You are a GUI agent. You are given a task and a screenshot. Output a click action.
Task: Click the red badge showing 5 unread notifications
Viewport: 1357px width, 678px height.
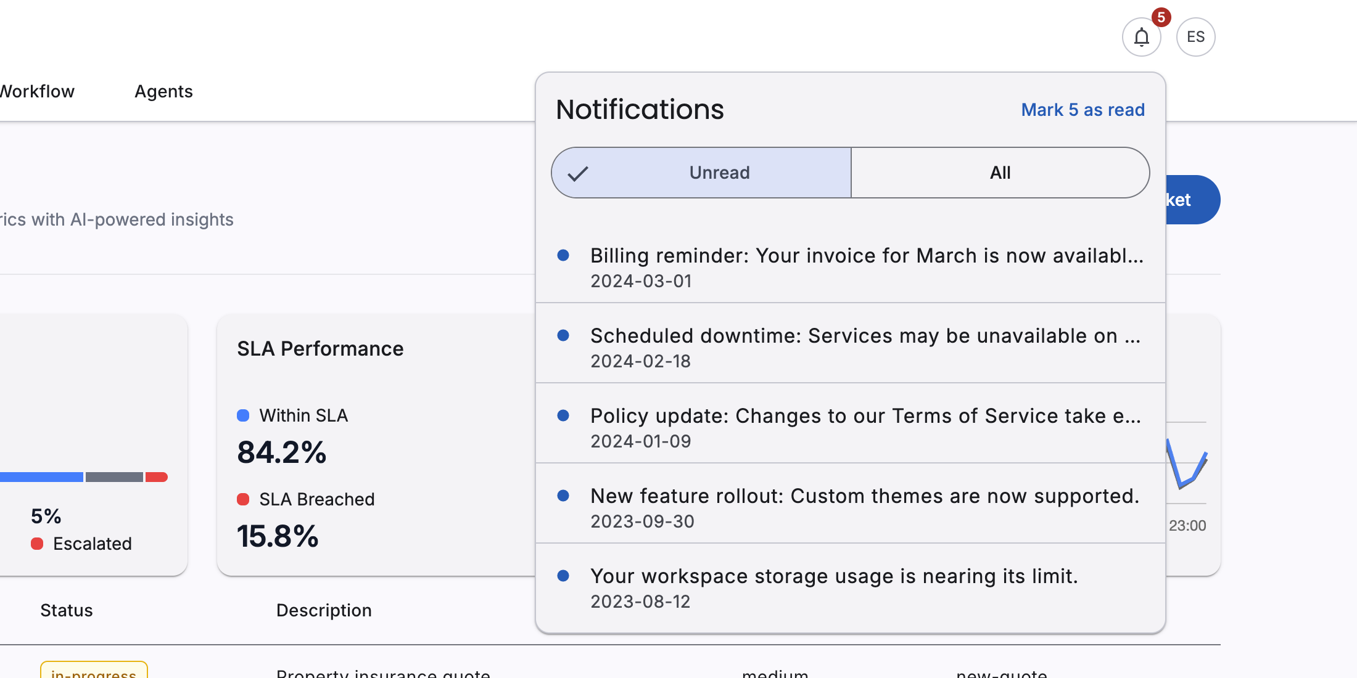(1162, 17)
